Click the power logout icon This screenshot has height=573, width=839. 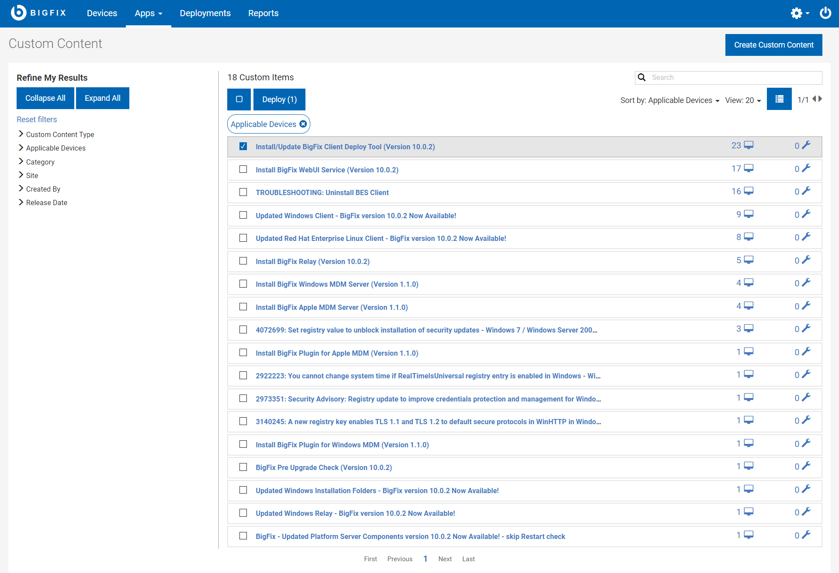pos(825,13)
